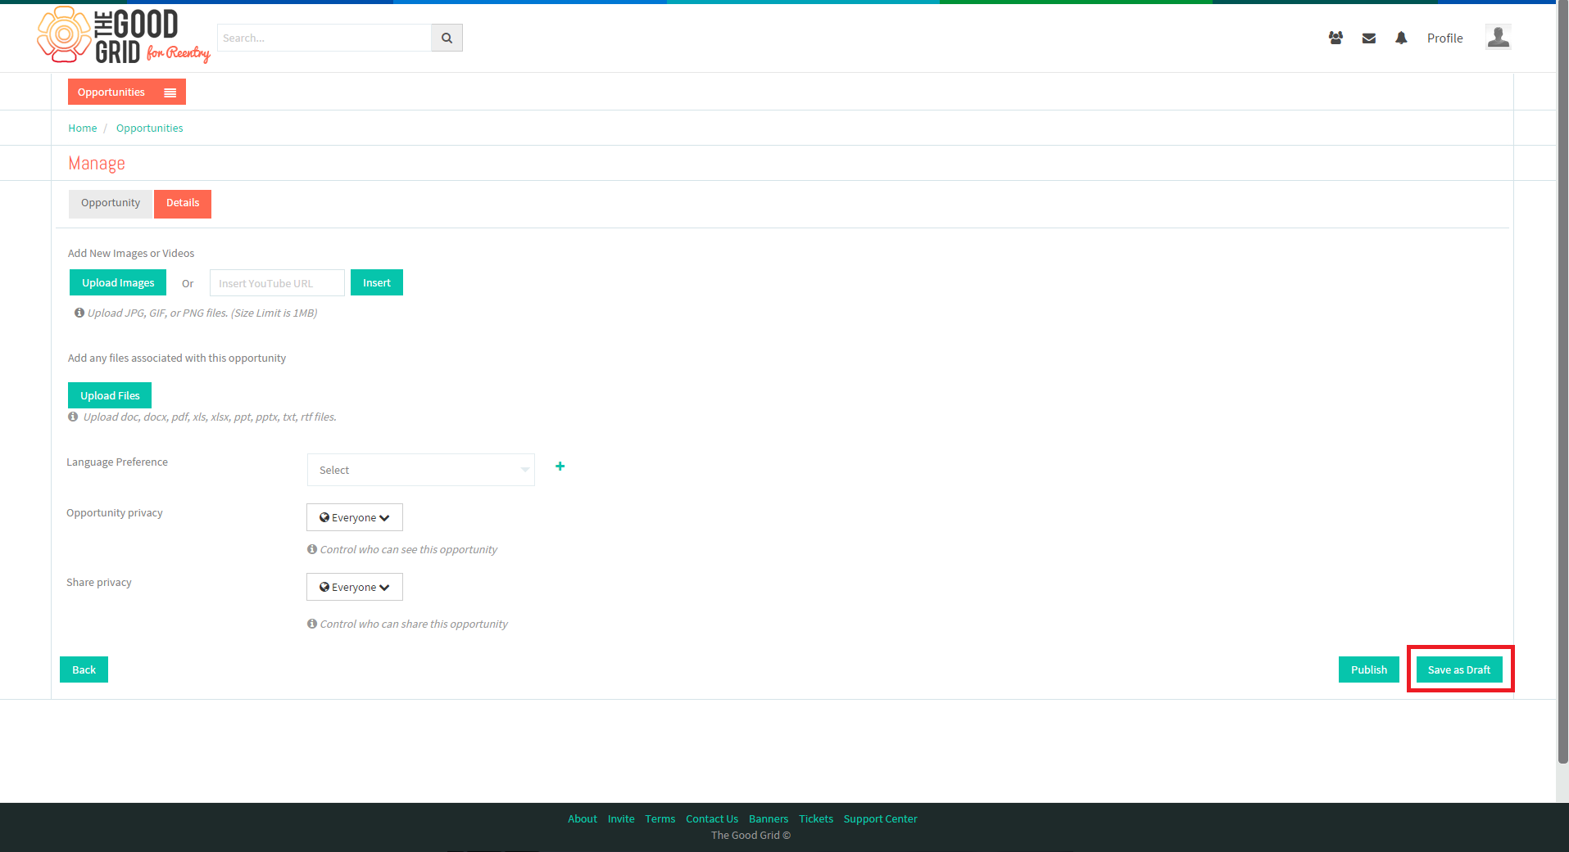This screenshot has width=1569, height=852.
Task: Click the Upload Files button
Action: click(x=110, y=395)
